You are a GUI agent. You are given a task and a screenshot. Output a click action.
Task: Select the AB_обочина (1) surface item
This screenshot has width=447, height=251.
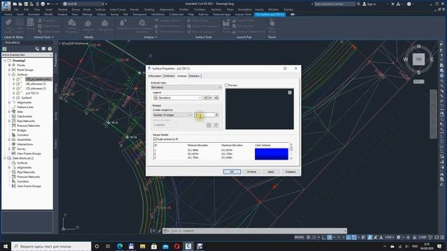click(36, 84)
